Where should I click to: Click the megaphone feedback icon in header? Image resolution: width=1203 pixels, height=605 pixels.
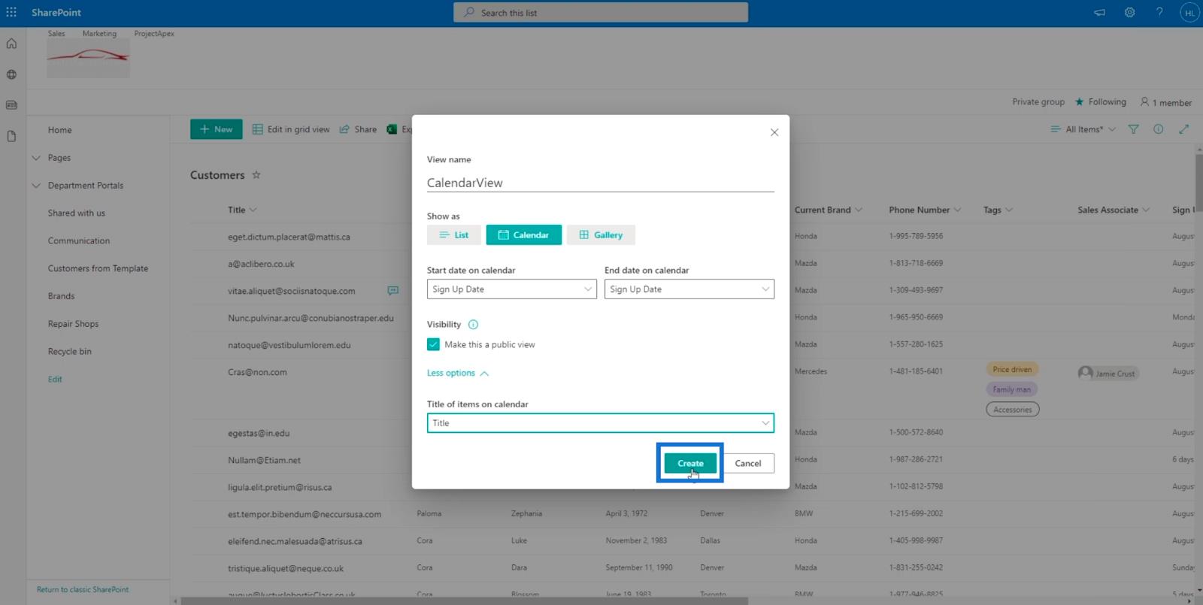pyautogui.click(x=1099, y=12)
